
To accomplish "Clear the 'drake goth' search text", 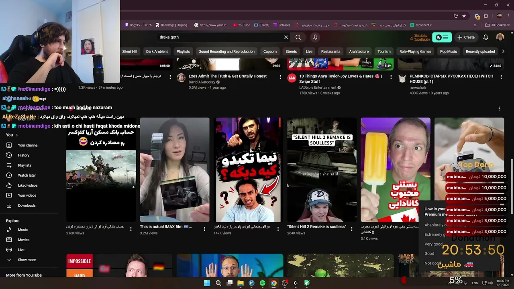I will 286,37.
